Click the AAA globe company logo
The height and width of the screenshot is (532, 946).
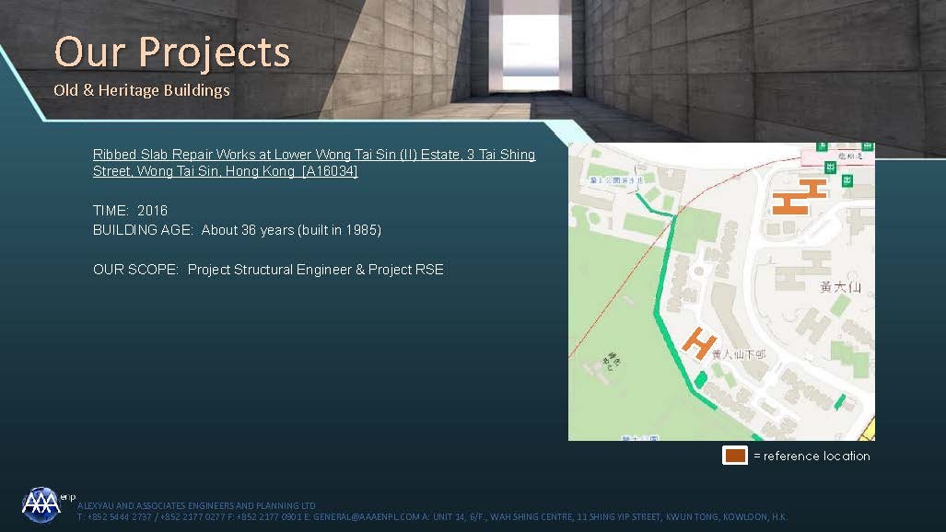41,503
